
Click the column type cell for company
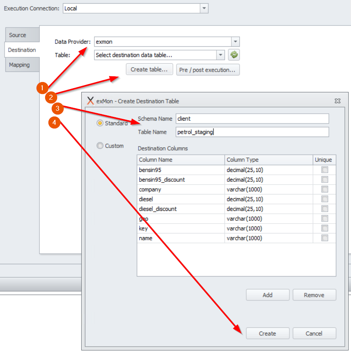click(268, 190)
